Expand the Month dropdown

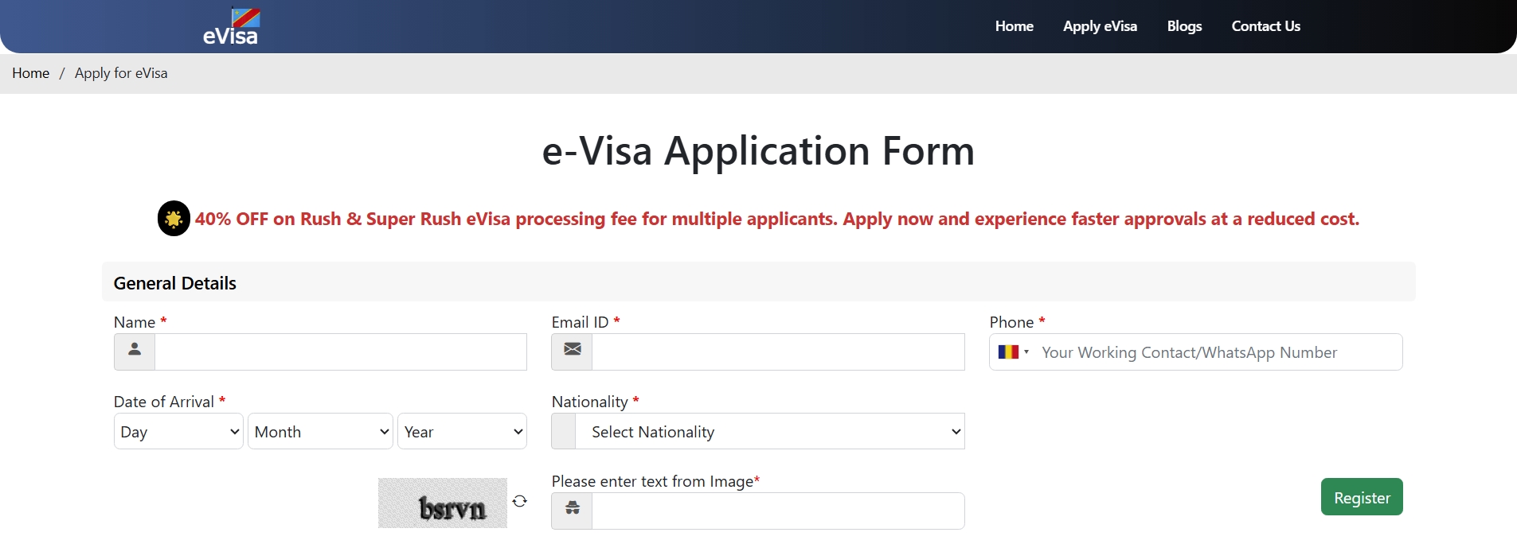pos(320,431)
